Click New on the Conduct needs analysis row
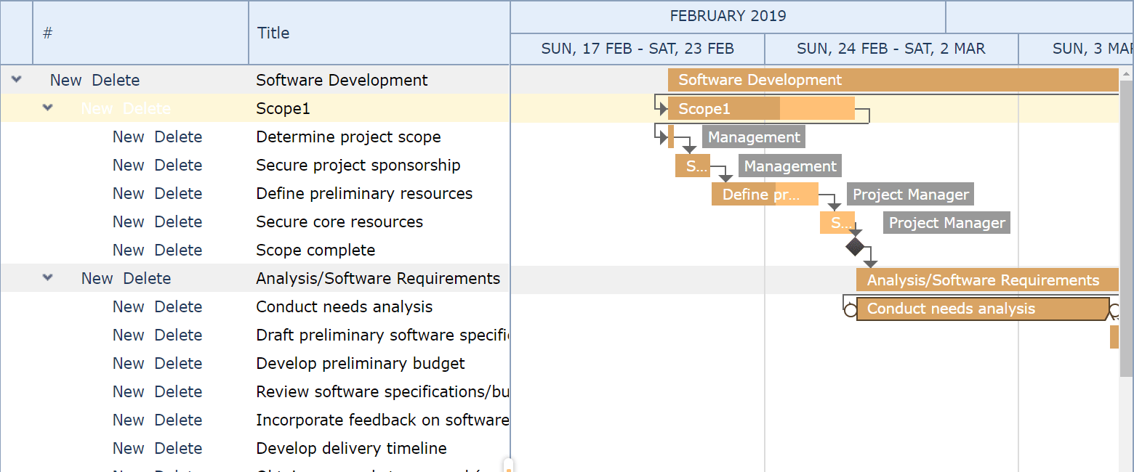This screenshot has width=1134, height=472. coord(128,306)
